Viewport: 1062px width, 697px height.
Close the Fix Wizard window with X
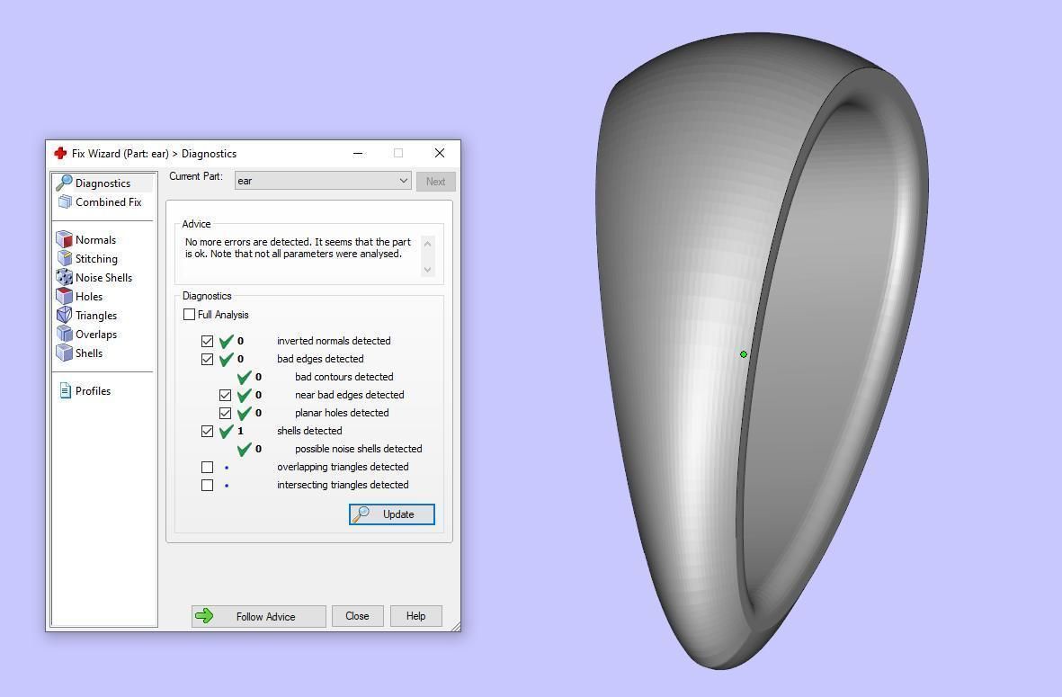[440, 153]
